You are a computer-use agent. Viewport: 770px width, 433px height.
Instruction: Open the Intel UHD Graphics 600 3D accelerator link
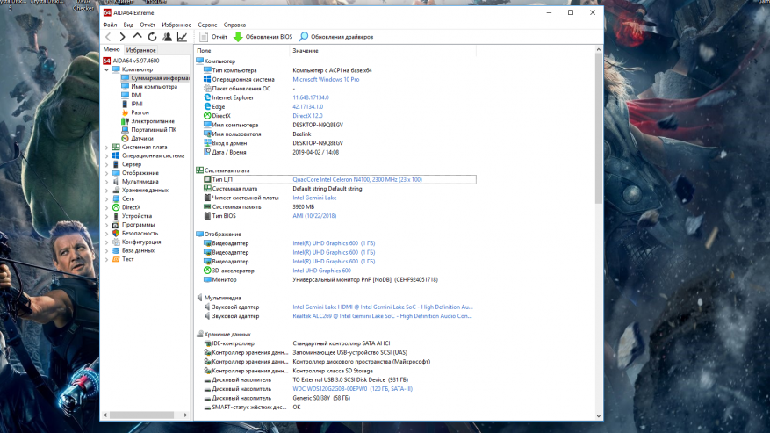click(x=321, y=271)
